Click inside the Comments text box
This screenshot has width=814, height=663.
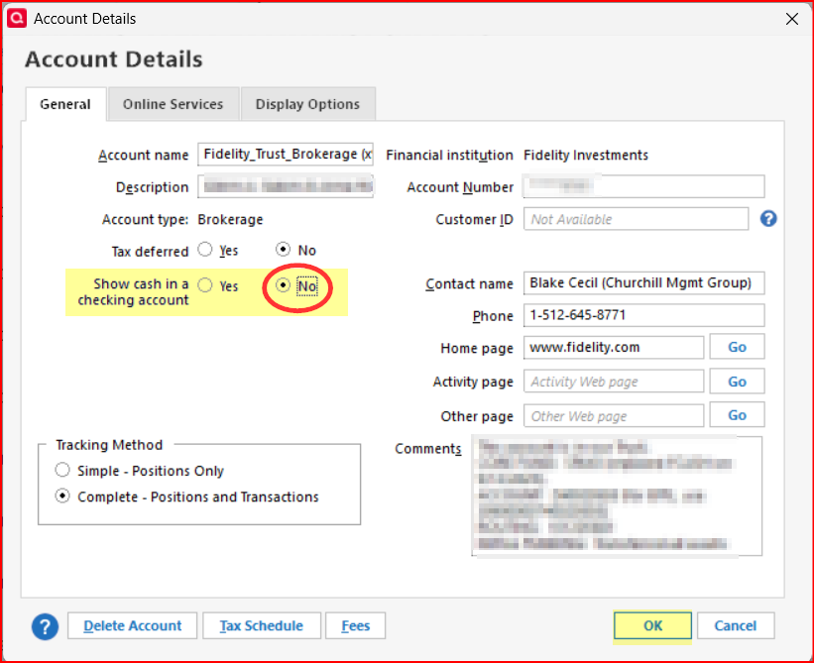[x=617, y=496]
